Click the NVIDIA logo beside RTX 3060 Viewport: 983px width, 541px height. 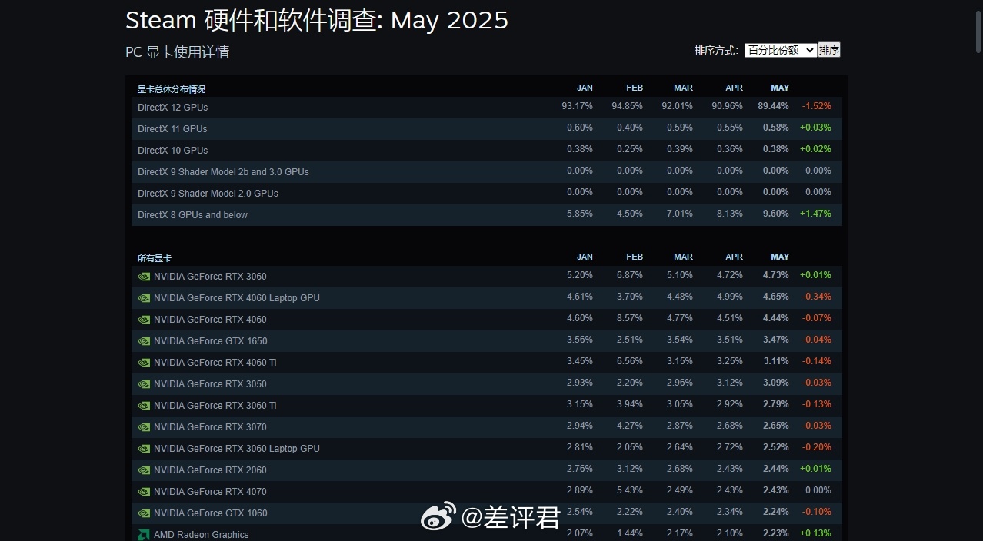144,277
